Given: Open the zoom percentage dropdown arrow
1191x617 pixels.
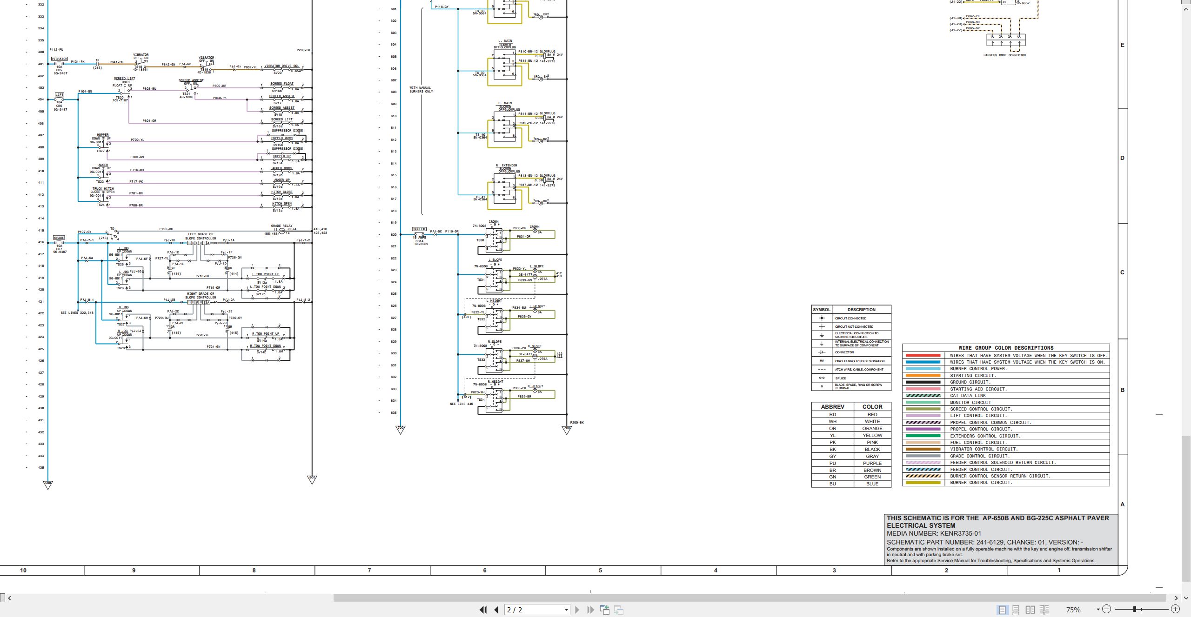Looking at the screenshot, I should click(1098, 610).
